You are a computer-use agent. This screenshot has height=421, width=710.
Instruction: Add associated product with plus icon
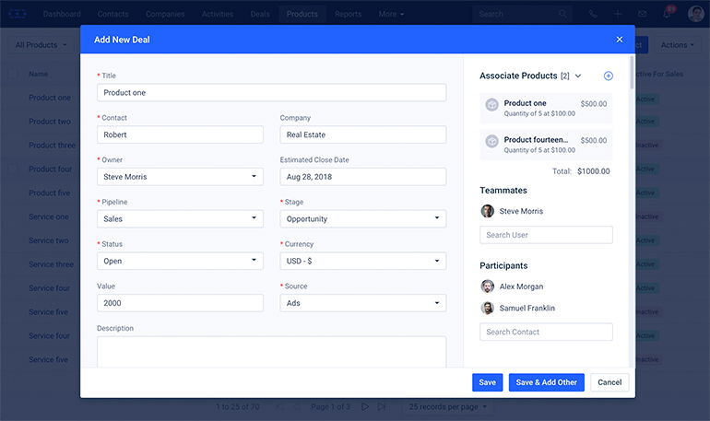click(609, 76)
